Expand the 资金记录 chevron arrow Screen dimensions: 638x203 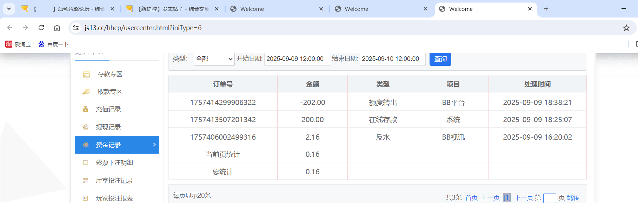[154, 145]
